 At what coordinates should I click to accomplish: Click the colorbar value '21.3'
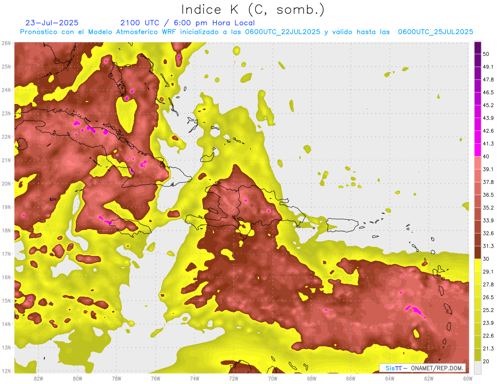coord(488,348)
